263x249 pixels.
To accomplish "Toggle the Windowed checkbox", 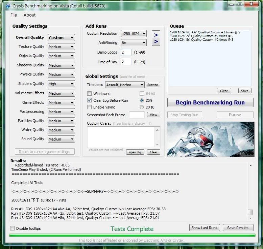I will (x=89, y=93).
